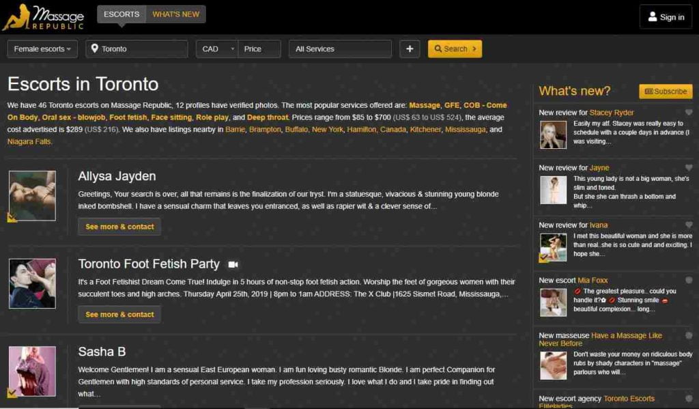Viewport: 699px width, 409px height.
Task: Click the user icon in Sign in
Action: click(x=652, y=17)
